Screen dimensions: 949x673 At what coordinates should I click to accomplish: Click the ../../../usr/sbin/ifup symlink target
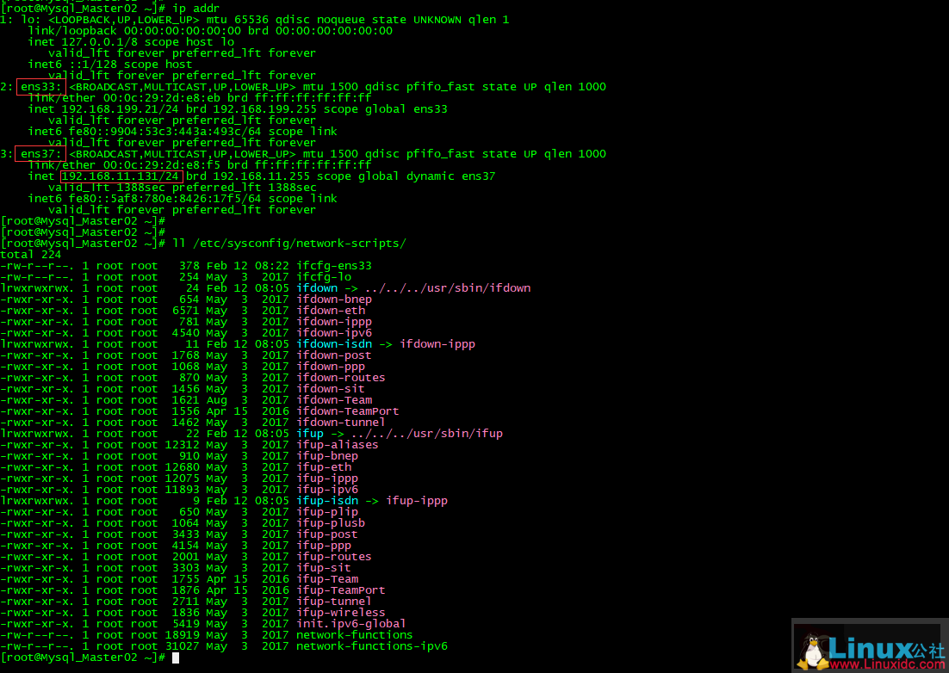tap(426, 434)
